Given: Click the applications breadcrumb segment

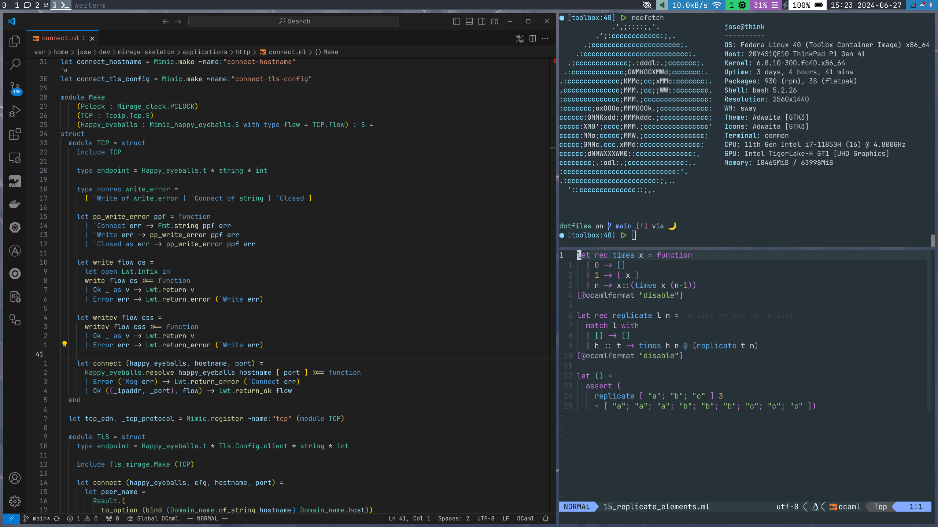Looking at the screenshot, I should pyautogui.click(x=204, y=52).
